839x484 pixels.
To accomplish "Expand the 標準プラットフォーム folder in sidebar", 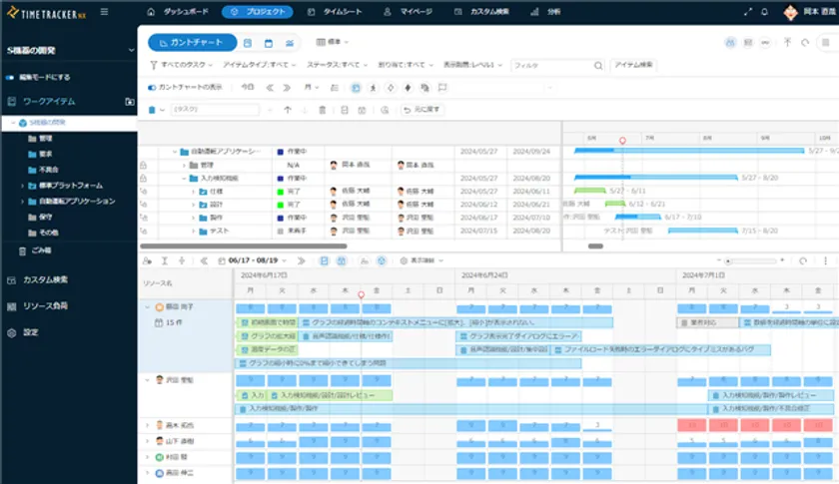I will click(x=22, y=186).
